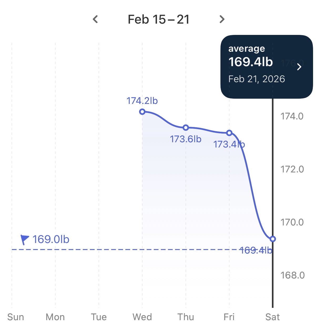Click the 173.6lb value label
The height and width of the screenshot is (327, 317).
tap(186, 139)
